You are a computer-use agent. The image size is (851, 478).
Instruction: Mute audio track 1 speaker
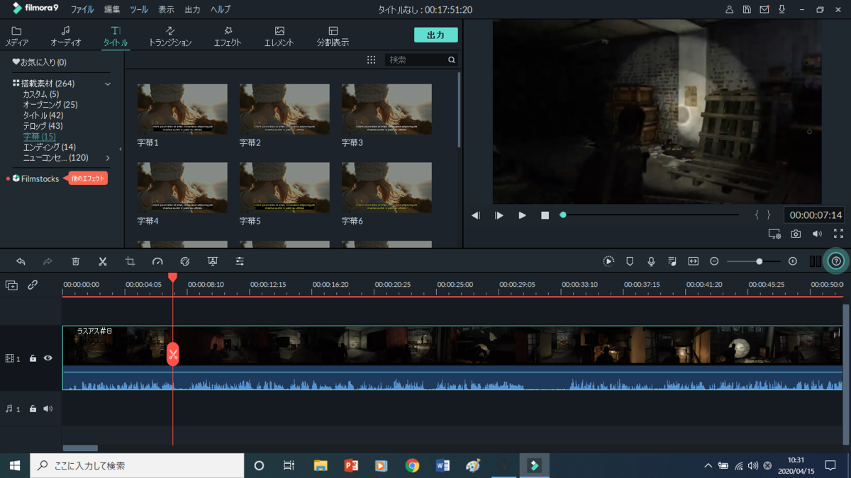coord(48,409)
